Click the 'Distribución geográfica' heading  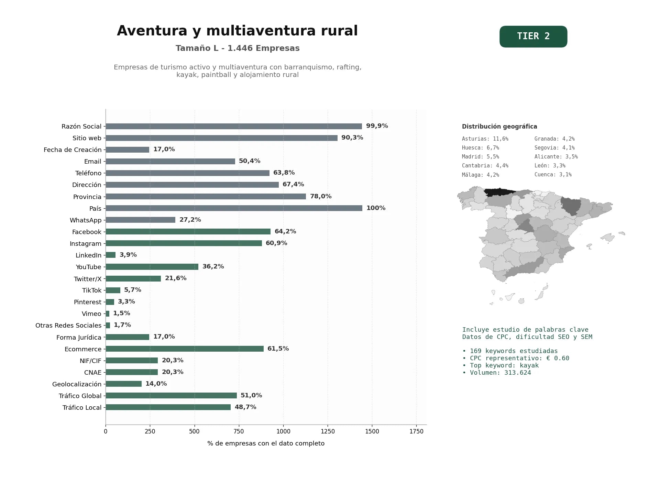499,126
